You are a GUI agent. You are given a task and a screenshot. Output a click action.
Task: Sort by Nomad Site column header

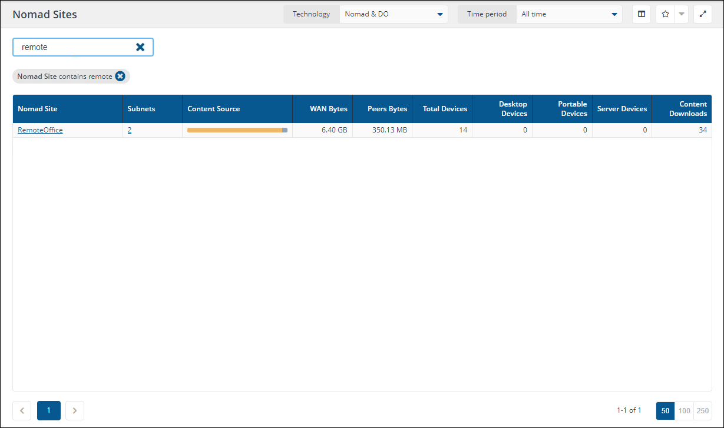[38, 109]
